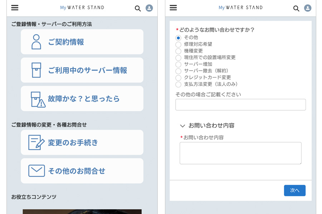Screen dimensions: 322x214
Task: Click the envelope icon for その他のお問合せ
Action: (36, 170)
